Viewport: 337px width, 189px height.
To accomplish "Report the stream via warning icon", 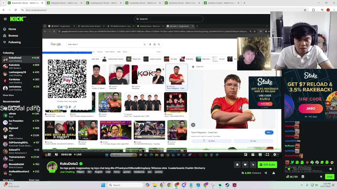I will click(x=274, y=173).
